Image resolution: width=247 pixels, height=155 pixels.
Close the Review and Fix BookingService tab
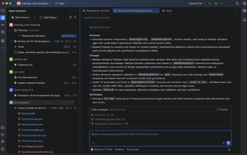coord(156,11)
